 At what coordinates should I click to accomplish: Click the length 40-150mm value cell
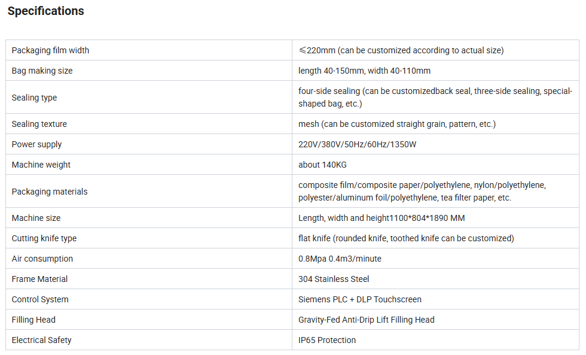click(364, 71)
